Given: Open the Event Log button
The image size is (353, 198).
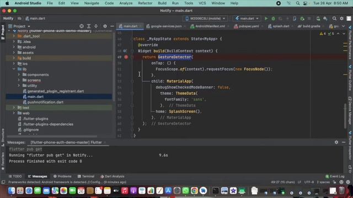Looking at the screenshot, I should 335,176.
